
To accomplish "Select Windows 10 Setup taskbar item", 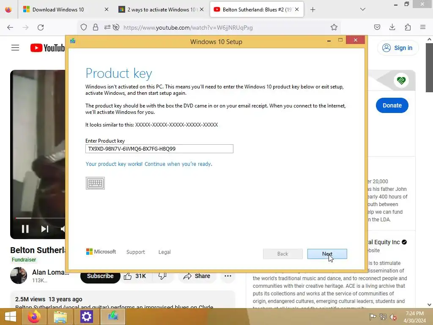I will [x=112, y=316].
